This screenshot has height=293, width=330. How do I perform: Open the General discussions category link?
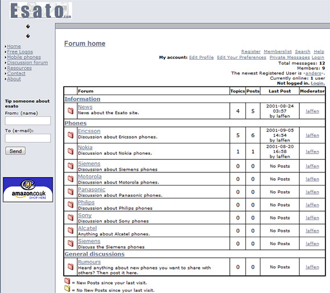pyautogui.click(x=94, y=254)
